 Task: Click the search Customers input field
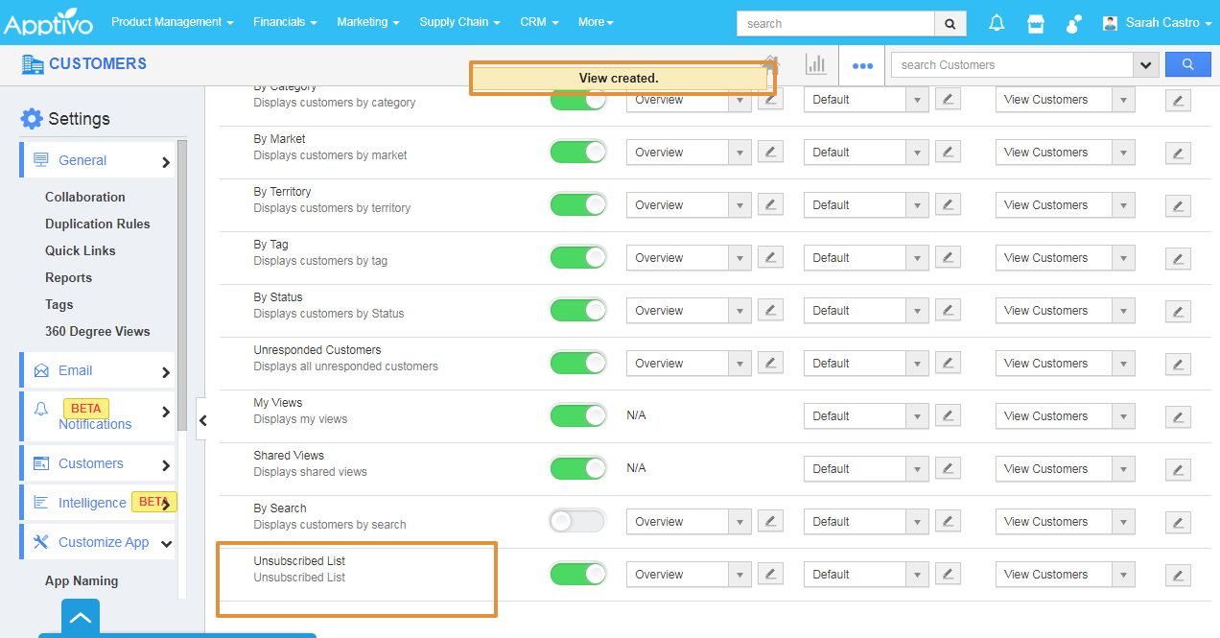(x=1012, y=65)
